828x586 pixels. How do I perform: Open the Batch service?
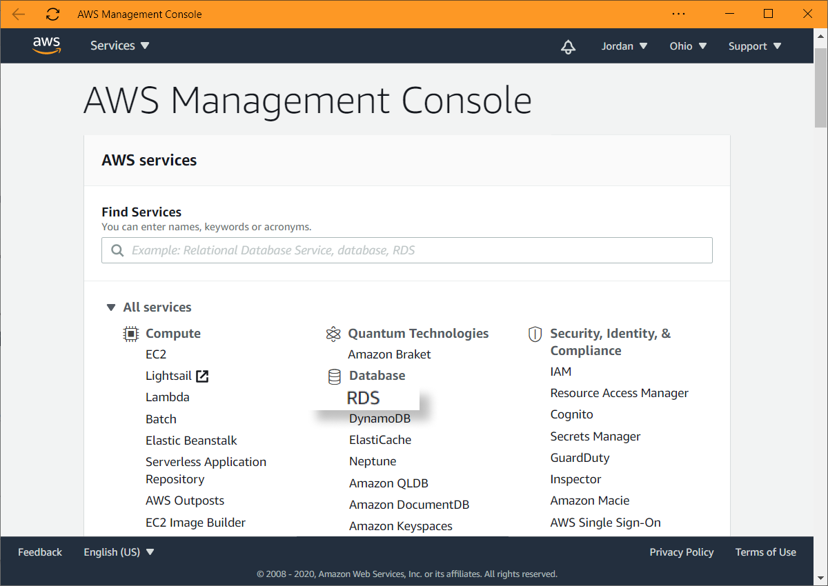click(x=161, y=419)
